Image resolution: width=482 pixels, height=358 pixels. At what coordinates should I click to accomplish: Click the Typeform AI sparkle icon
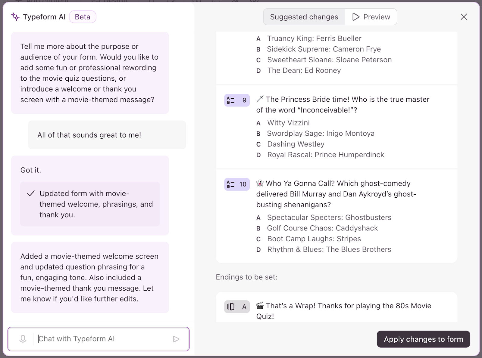point(15,17)
